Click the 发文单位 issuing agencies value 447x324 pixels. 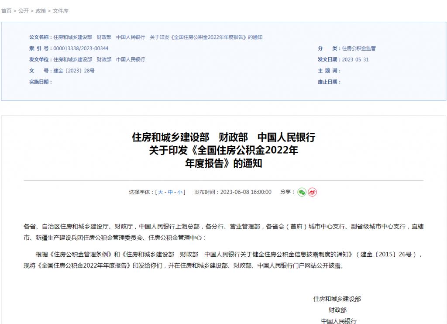(99, 59)
